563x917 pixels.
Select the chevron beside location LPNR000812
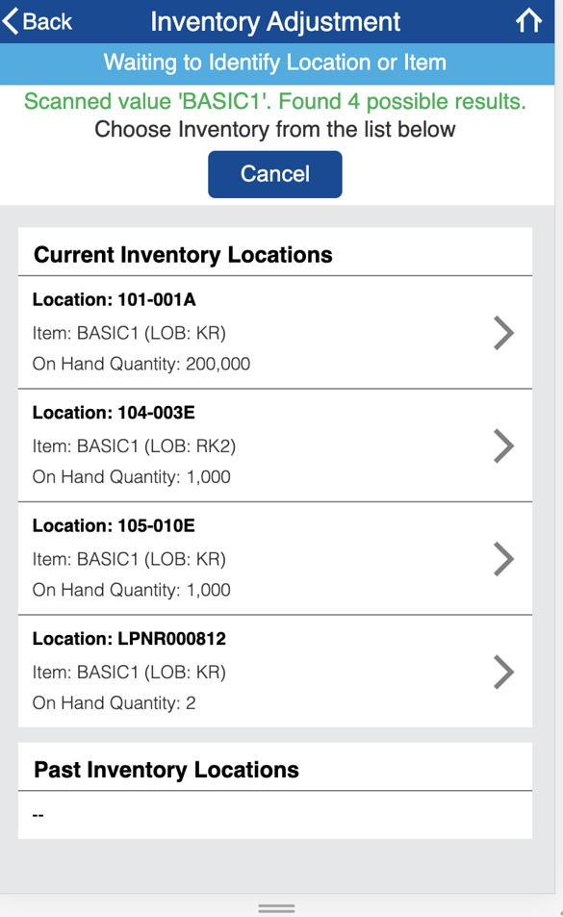tap(503, 672)
